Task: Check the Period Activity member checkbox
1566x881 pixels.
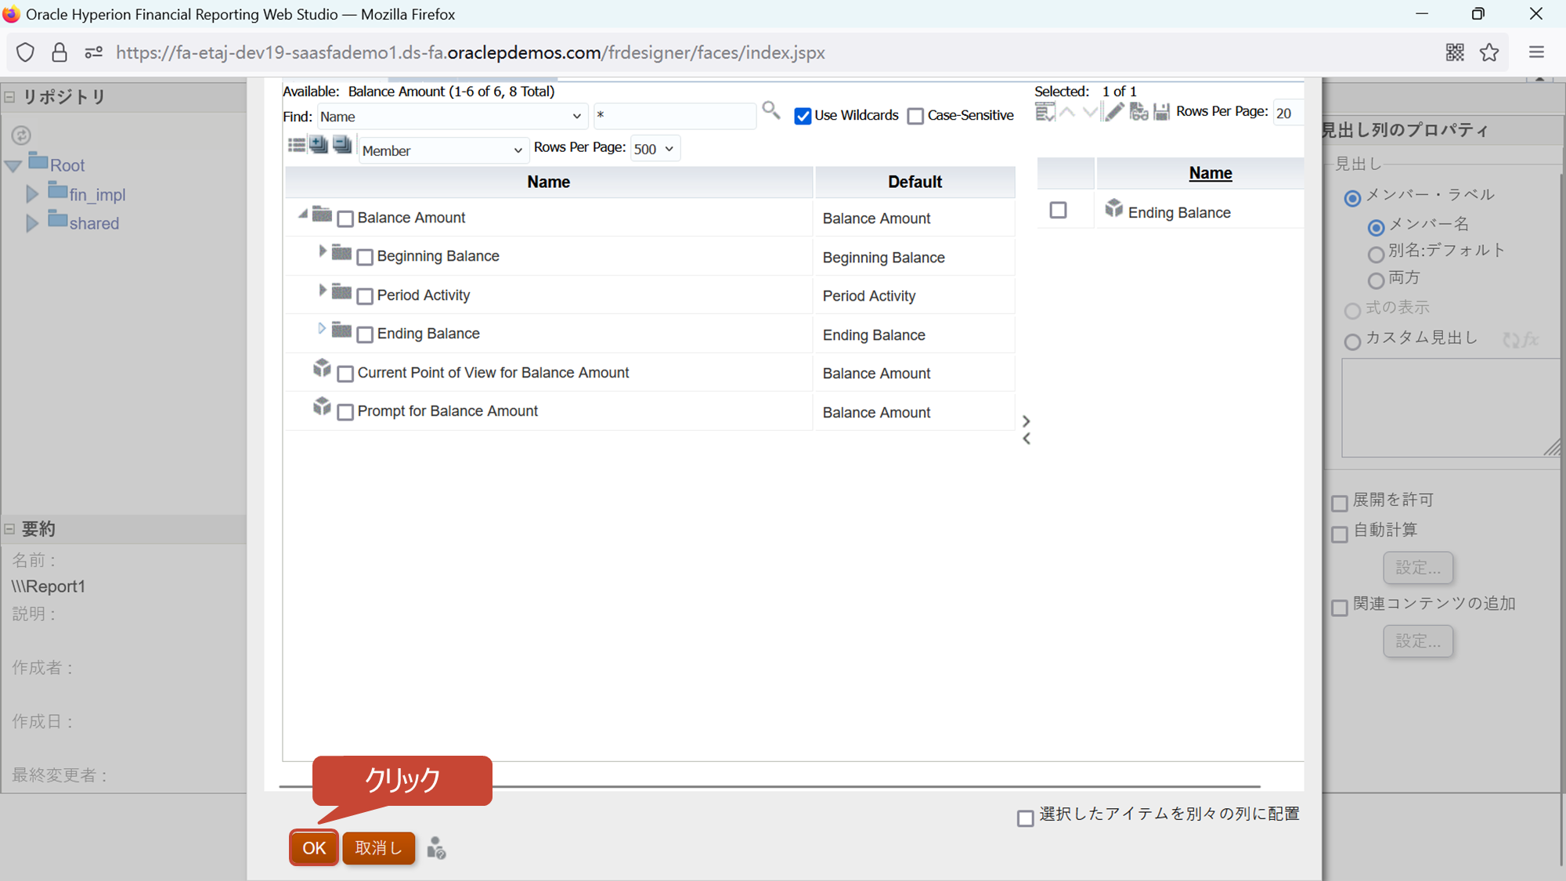Action: click(365, 297)
